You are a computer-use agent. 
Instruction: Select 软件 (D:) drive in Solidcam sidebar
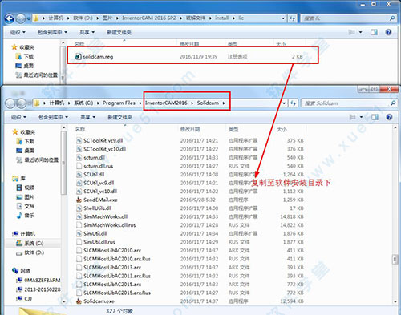30,252
